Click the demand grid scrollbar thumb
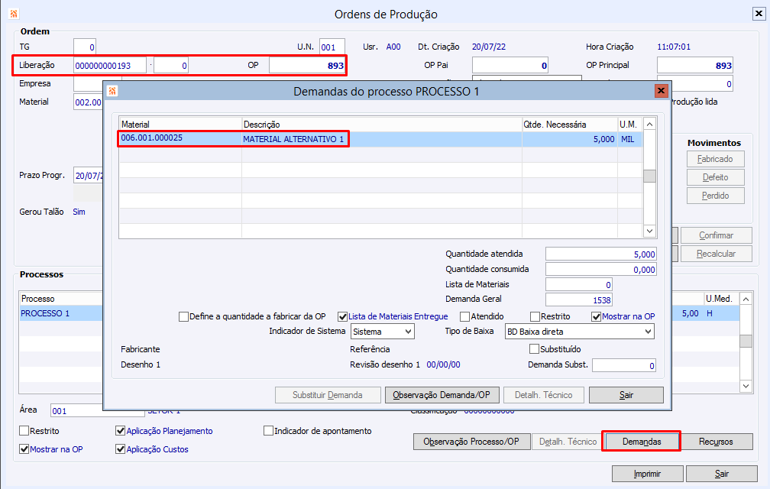The width and height of the screenshot is (770, 489). coord(649,176)
